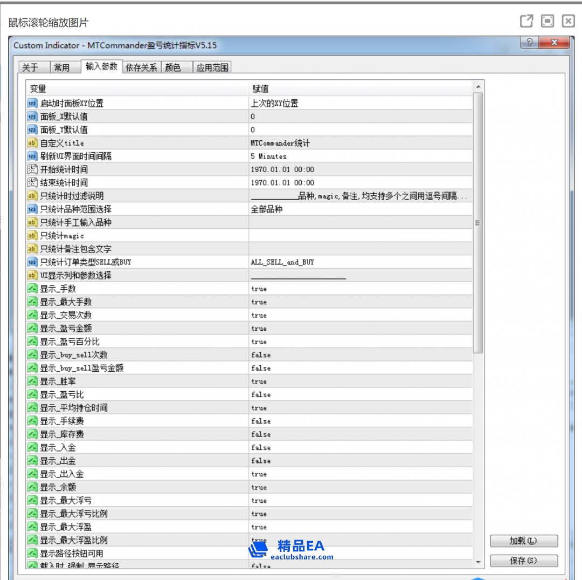Screen dimensions: 582x580
Task: Open the 只统计品种范围选择 value 全部品种
Action: pyautogui.click(x=266, y=209)
